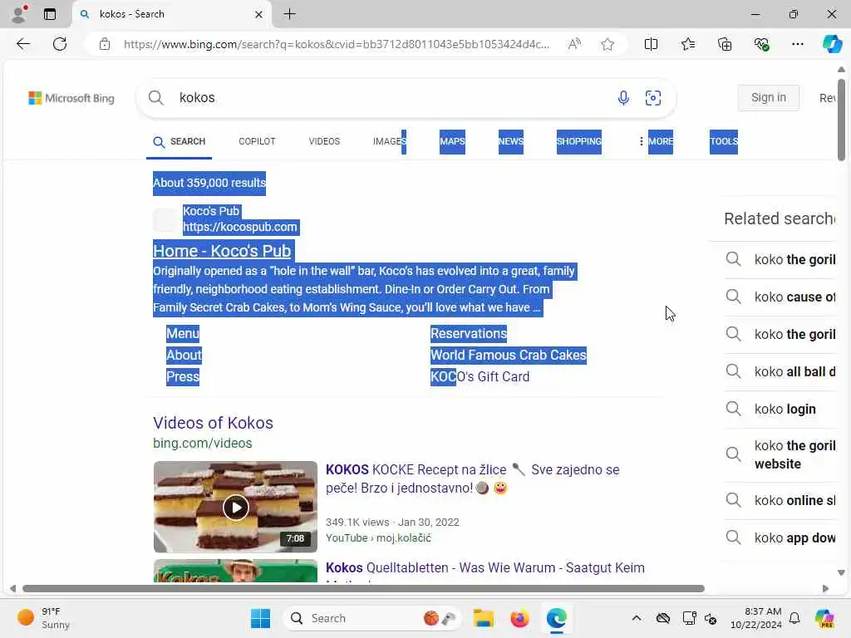Add page to favorites star icon

click(x=608, y=44)
